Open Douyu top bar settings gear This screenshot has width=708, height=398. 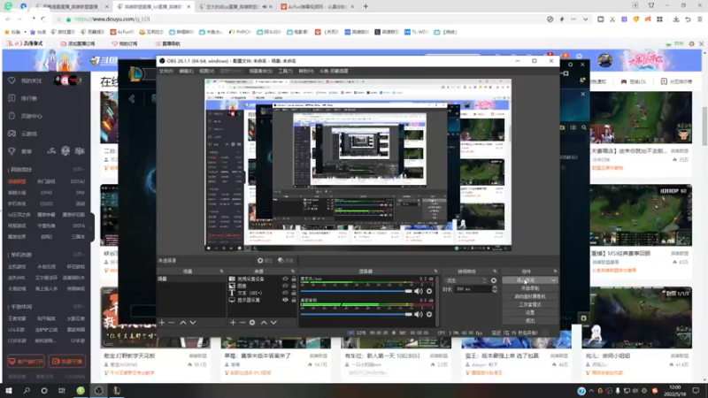pyautogui.click(x=691, y=43)
